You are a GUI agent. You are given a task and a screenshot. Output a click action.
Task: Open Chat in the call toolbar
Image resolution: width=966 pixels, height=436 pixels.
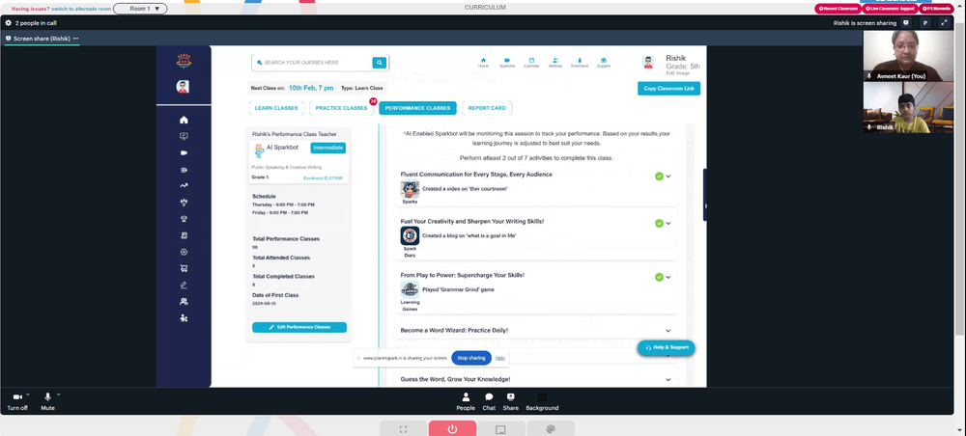click(489, 401)
